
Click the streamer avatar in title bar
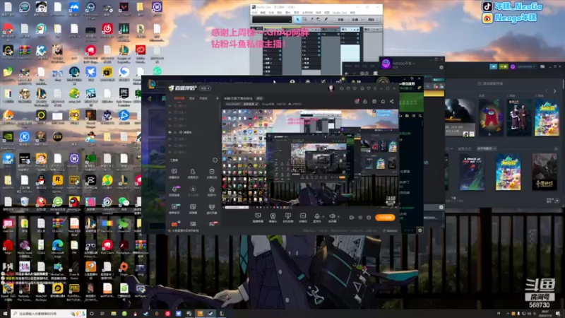point(331,88)
